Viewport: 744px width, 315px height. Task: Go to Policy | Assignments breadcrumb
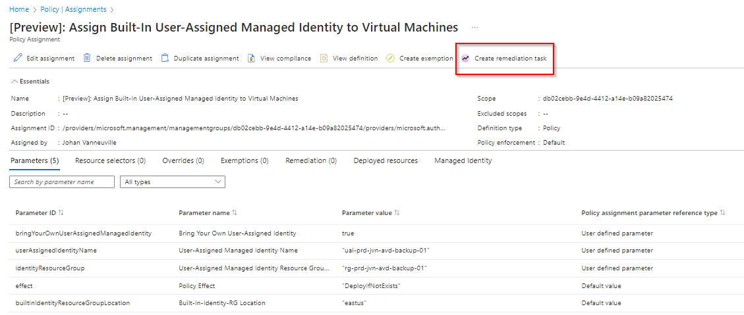pyautogui.click(x=72, y=9)
